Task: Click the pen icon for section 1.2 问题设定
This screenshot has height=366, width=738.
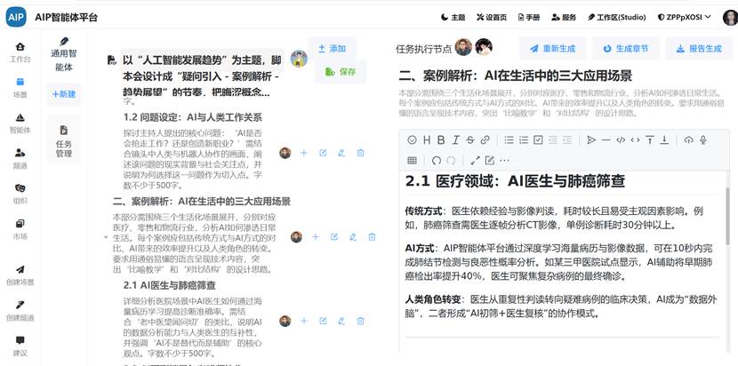Action: click(x=341, y=153)
